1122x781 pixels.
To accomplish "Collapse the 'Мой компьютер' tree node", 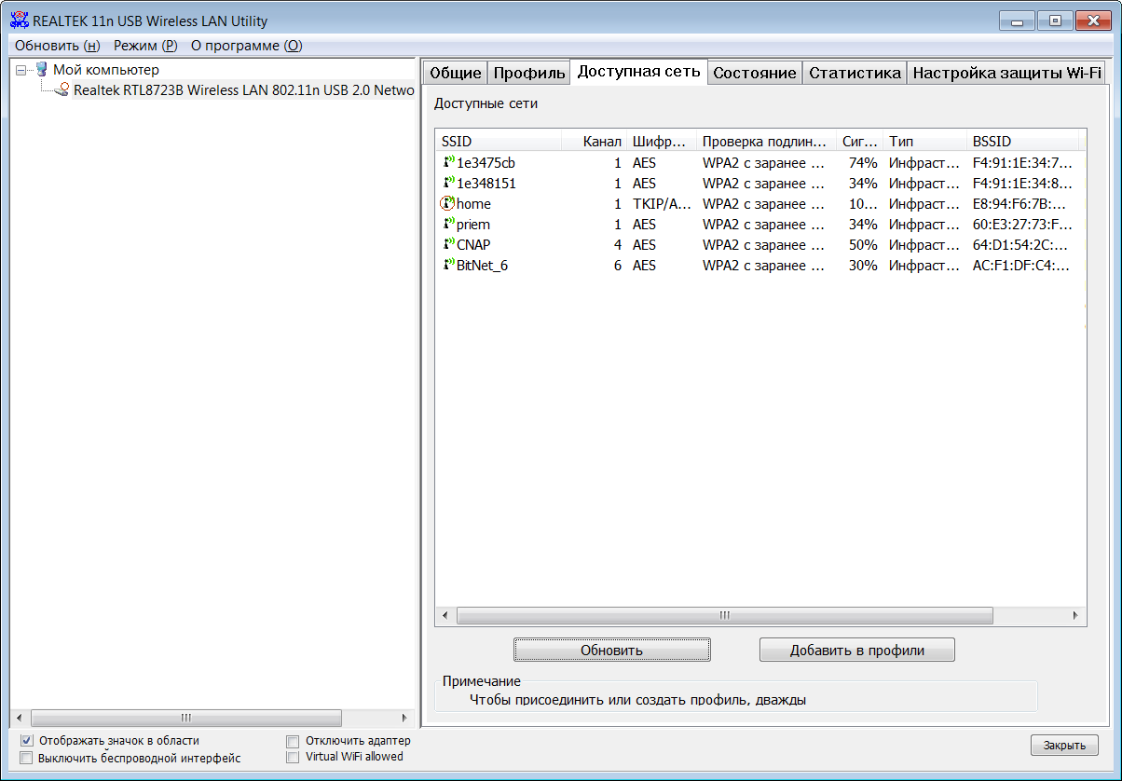I will tap(21, 70).
